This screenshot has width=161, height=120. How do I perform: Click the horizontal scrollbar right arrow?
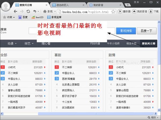coord(155,114)
